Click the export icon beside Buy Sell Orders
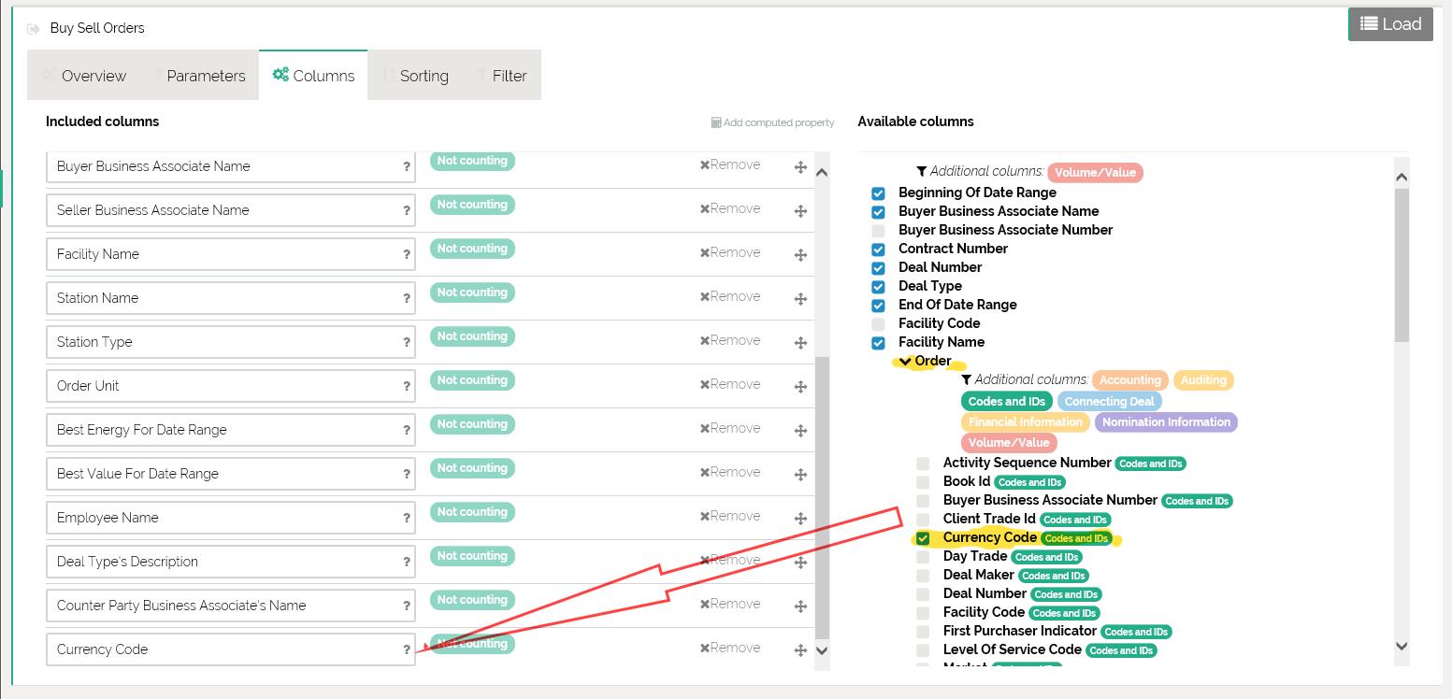The height and width of the screenshot is (699, 1452). [x=35, y=29]
